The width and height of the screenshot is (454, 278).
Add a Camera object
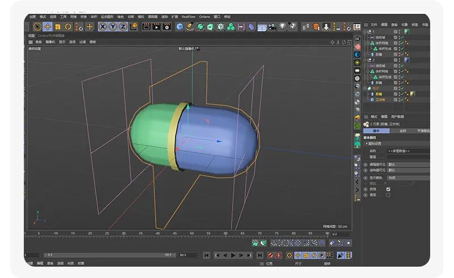click(272, 27)
